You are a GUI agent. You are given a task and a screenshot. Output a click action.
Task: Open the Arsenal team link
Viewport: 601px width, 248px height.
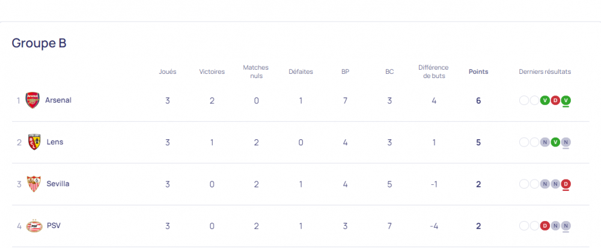58,100
